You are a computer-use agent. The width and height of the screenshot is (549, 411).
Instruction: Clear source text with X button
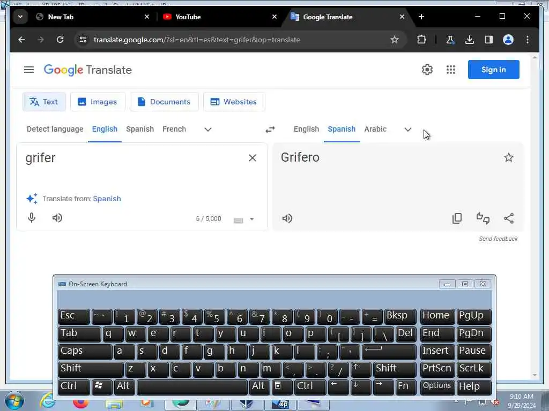[x=252, y=158]
